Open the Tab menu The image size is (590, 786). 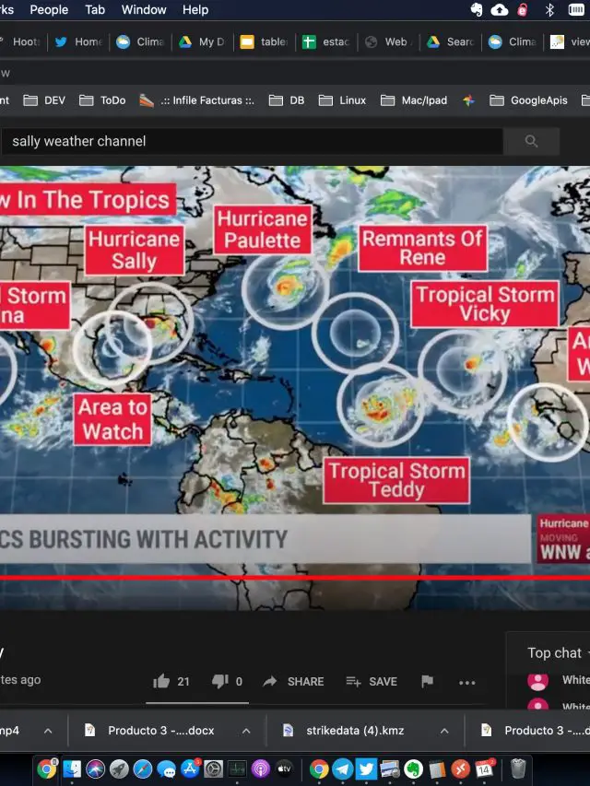[x=95, y=9]
